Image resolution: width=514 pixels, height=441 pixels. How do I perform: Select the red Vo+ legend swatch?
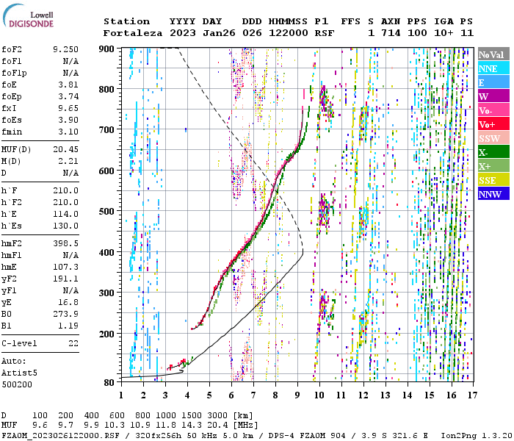[x=493, y=124]
